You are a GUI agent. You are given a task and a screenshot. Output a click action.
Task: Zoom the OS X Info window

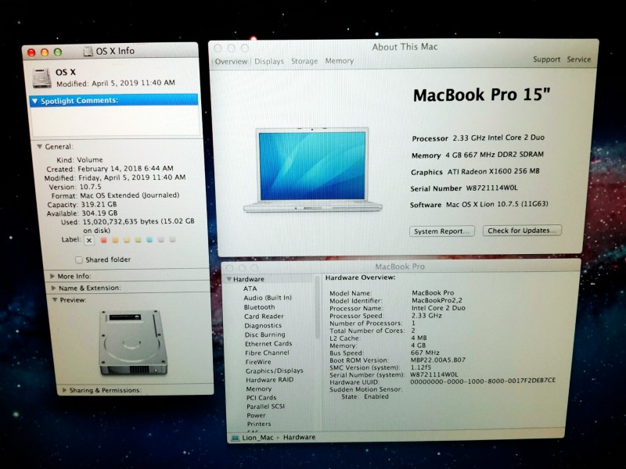pos(58,52)
